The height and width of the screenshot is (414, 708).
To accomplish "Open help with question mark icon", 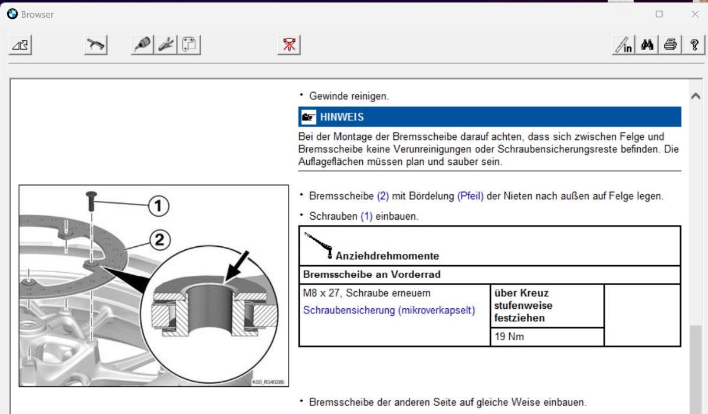I will pyautogui.click(x=694, y=45).
